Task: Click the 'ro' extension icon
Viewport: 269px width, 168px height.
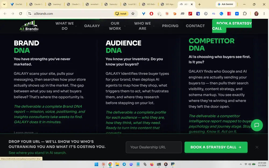Action: pos(214,13)
